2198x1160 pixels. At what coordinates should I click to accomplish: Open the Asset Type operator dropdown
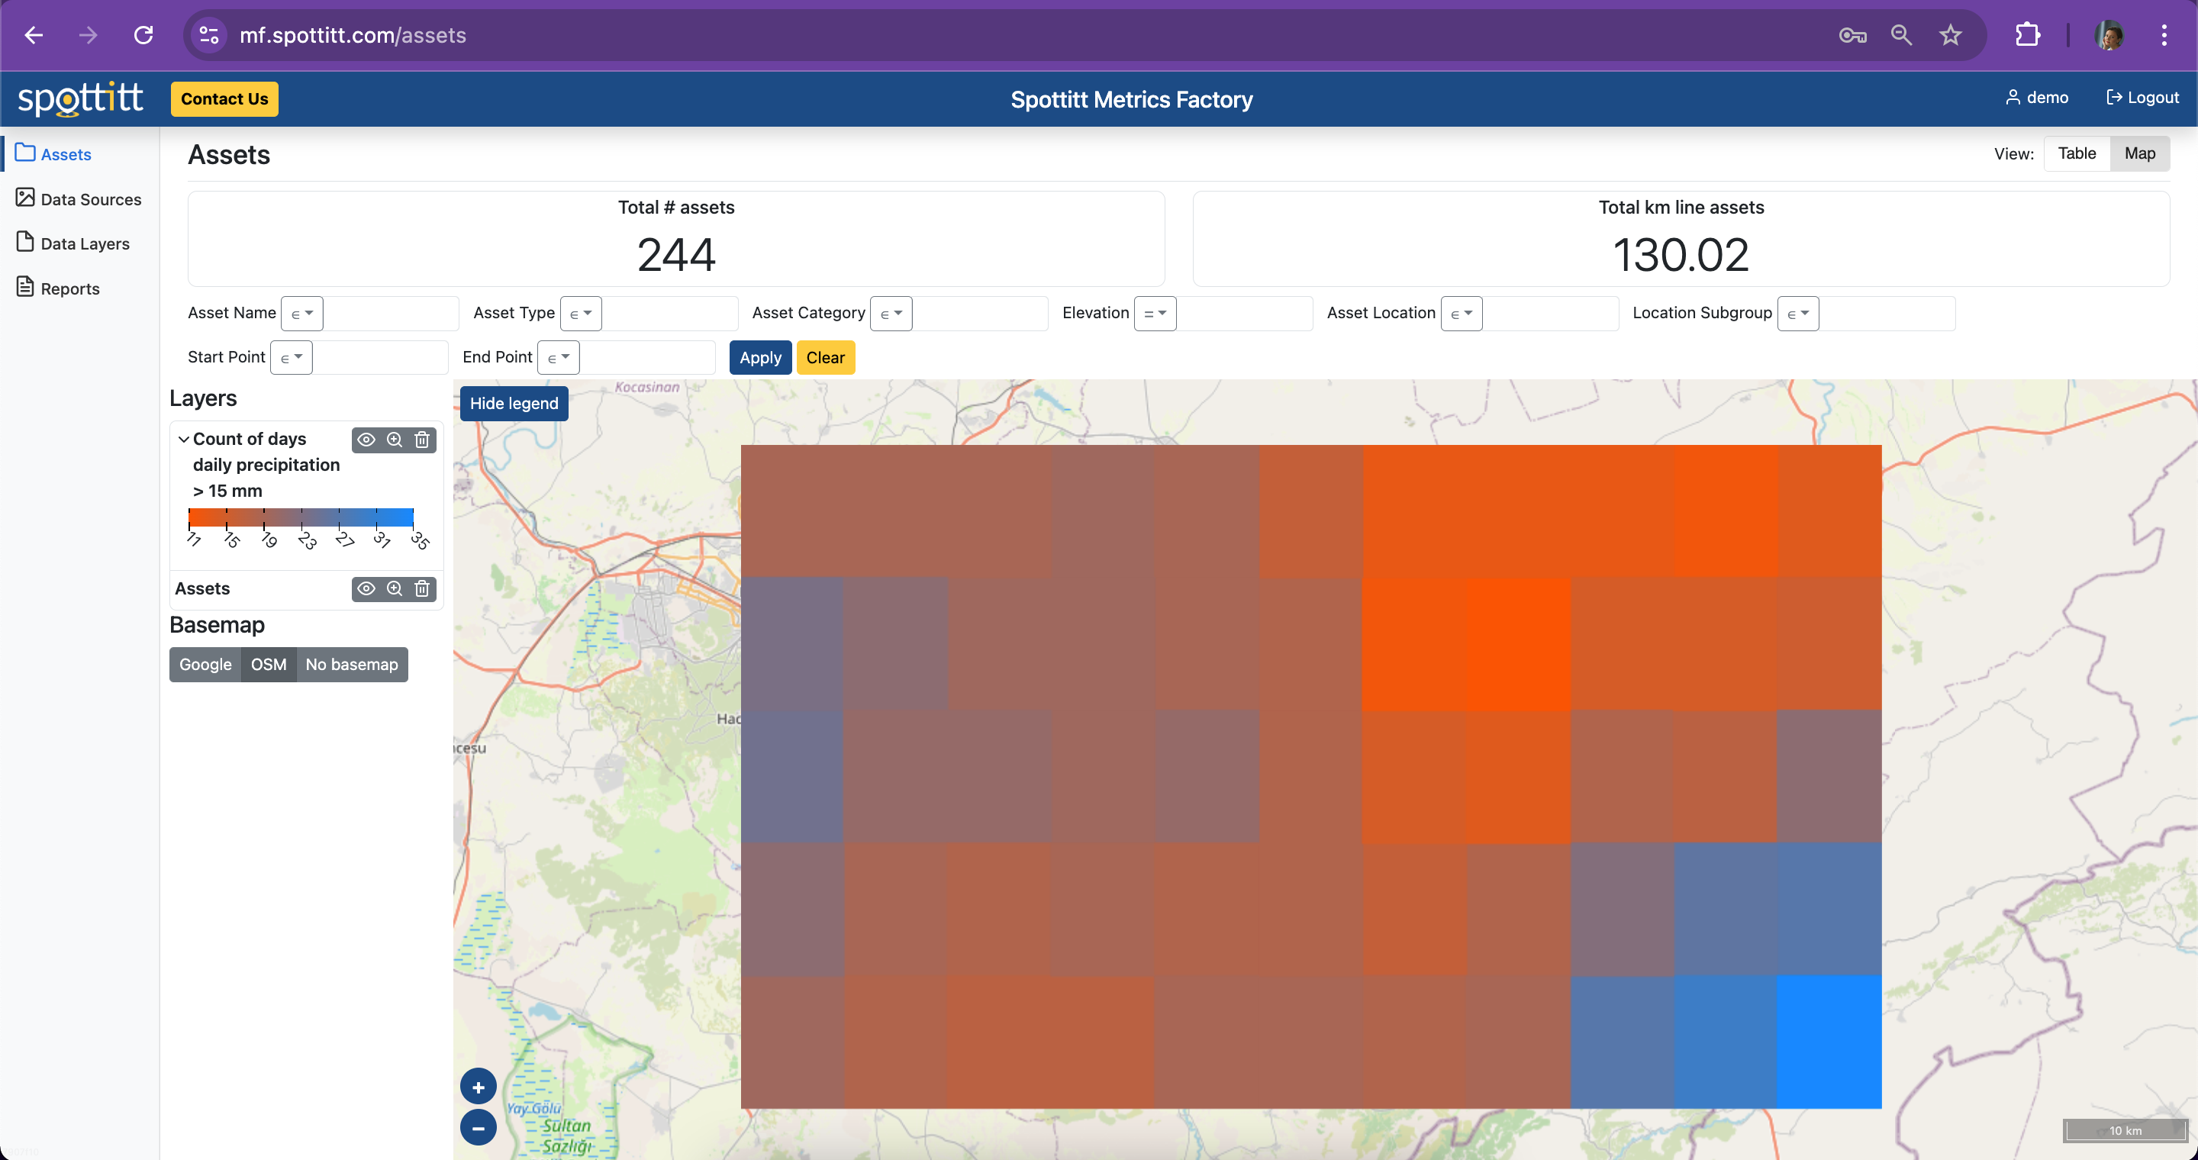(x=580, y=313)
